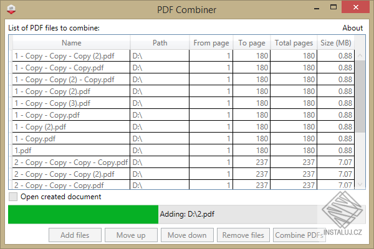374x249 pixels.
Task: Click the To page cell of 1 - Copy - Copy (3).pdf
Action: coord(252,103)
